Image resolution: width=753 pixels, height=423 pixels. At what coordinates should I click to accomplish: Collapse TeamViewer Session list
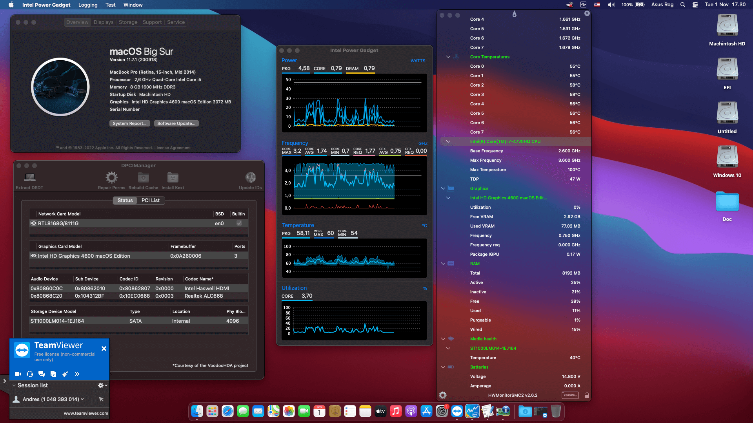14,385
